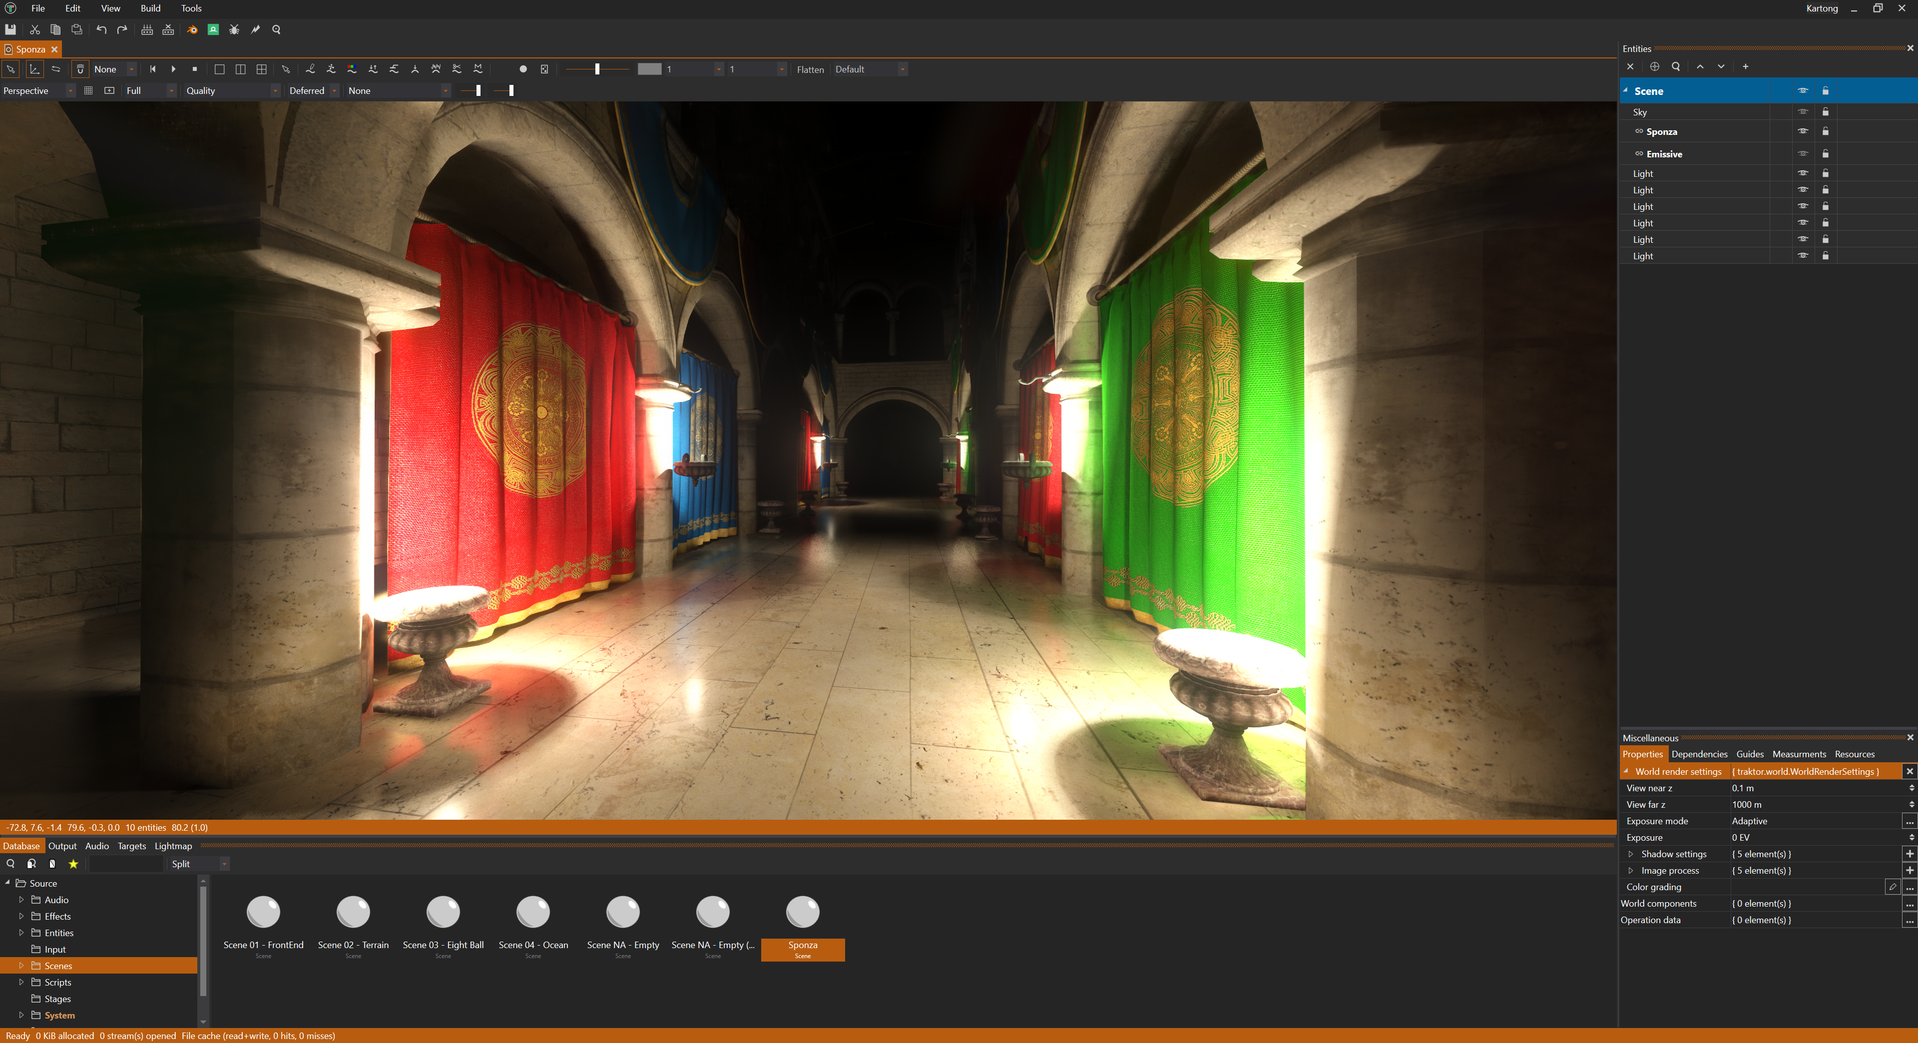Viewport: 1918px width, 1043px height.
Task: Select the arrow selection tool
Action: coord(10,68)
